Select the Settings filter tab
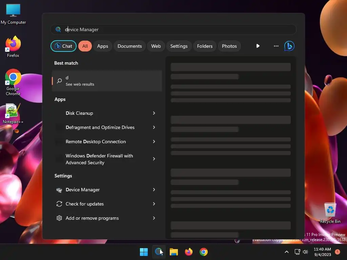This screenshot has height=260, width=347. [179, 46]
